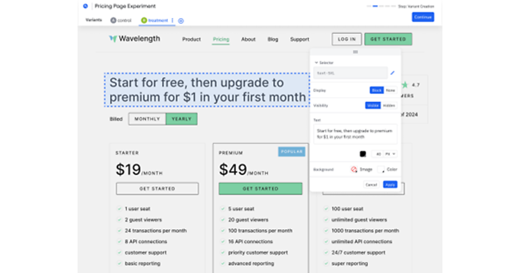Open the treatment variant options menu (vertical dots)
Screen dimensions: 520x273
click(x=172, y=20)
